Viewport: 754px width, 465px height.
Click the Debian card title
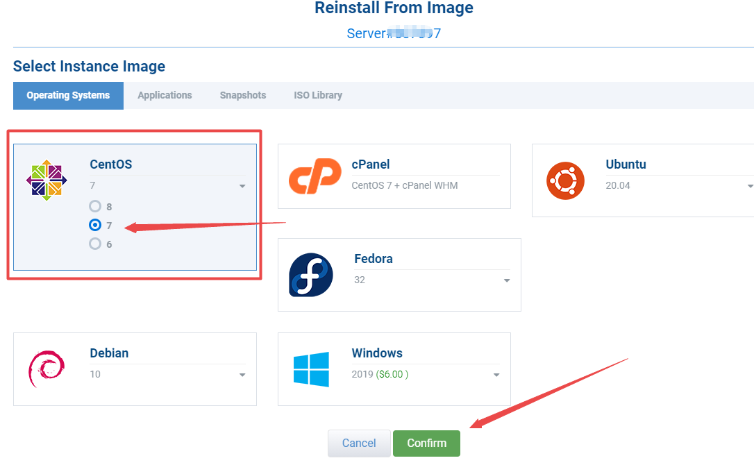coord(109,353)
